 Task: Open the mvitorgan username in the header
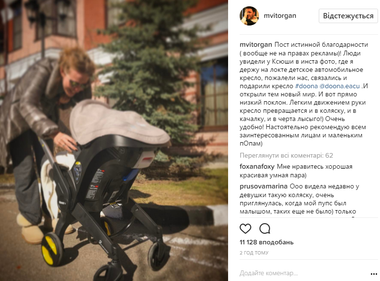tap(280, 16)
